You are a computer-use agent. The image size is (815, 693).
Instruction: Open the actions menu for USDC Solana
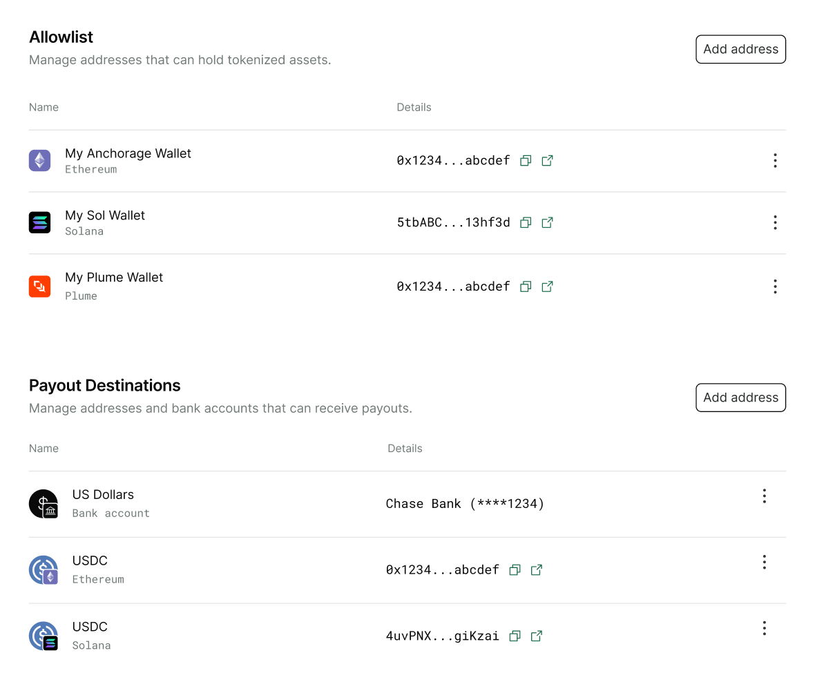coord(765,628)
